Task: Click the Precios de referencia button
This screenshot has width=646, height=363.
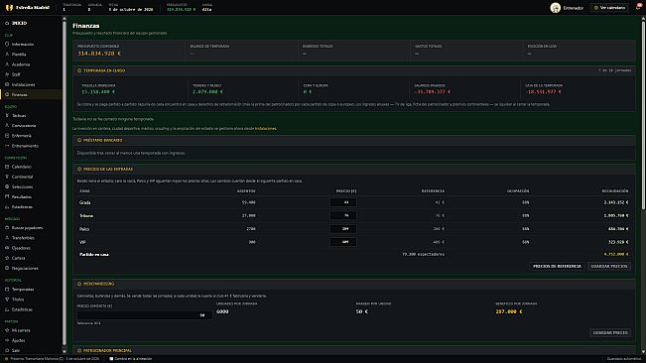Action: pos(557,266)
